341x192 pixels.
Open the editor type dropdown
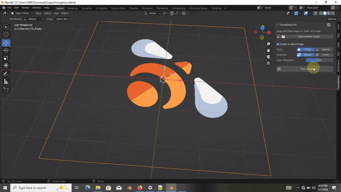[x=6, y=13]
